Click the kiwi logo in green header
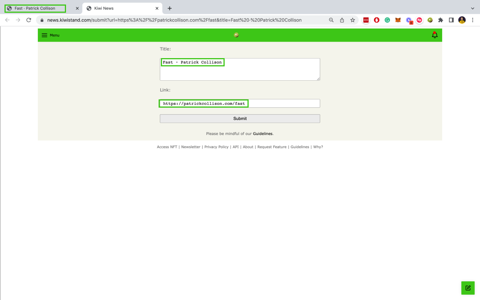 point(236,35)
